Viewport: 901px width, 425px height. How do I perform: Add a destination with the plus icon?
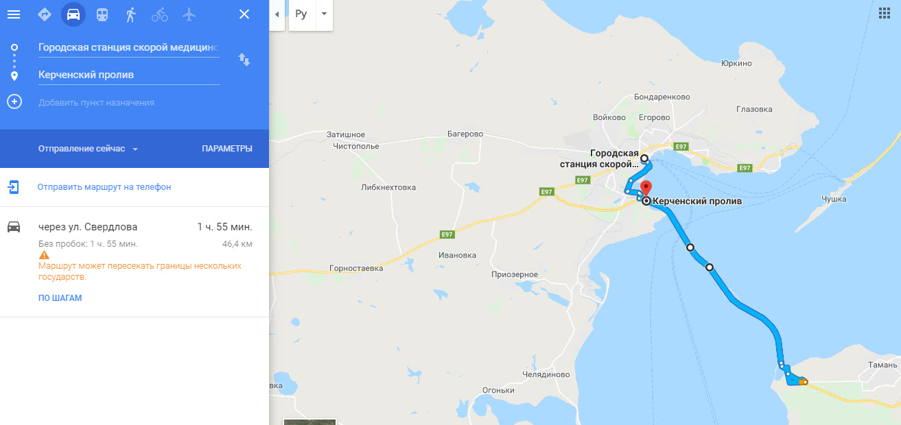[14, 102]
